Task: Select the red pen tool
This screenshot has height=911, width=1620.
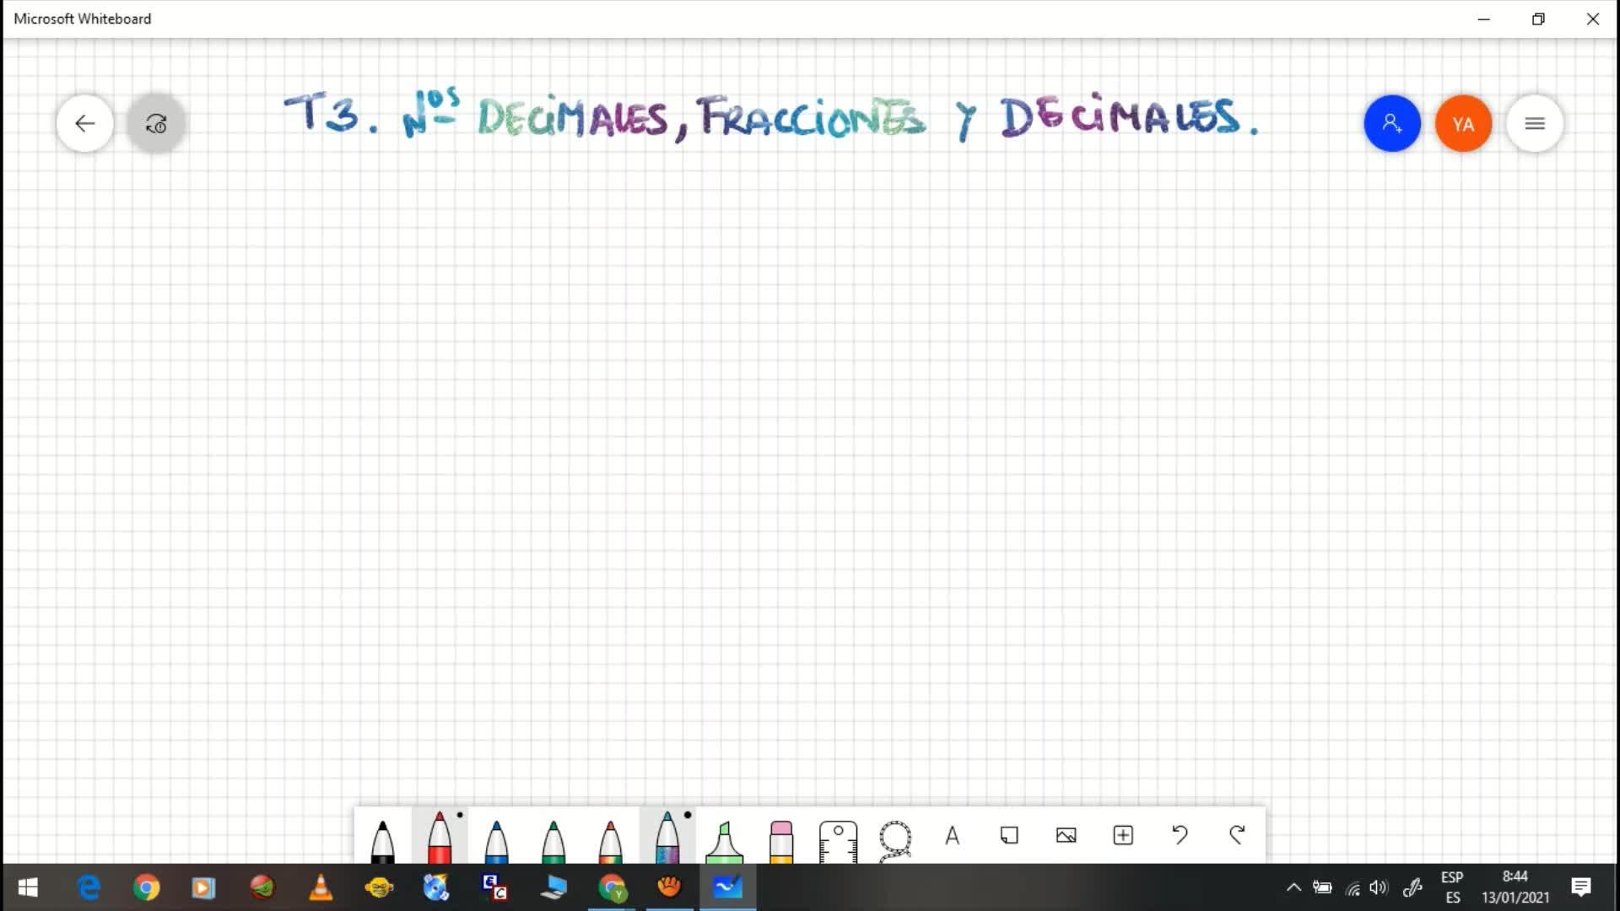Action: tap(440, 838)
